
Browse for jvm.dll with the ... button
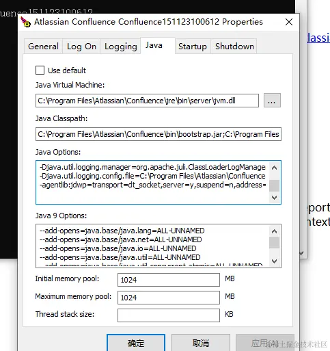point(272,101)
